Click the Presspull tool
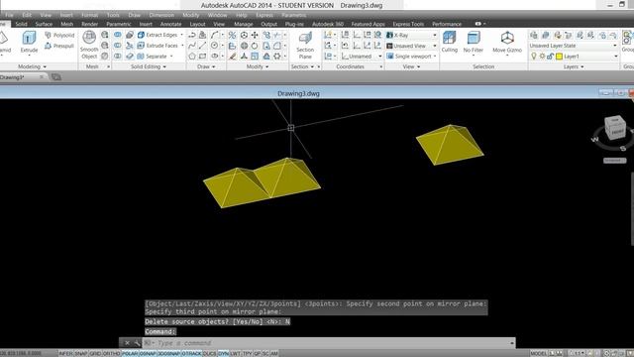Image resolution: width=634 pixels, height=357 pixels. (59, 46)
